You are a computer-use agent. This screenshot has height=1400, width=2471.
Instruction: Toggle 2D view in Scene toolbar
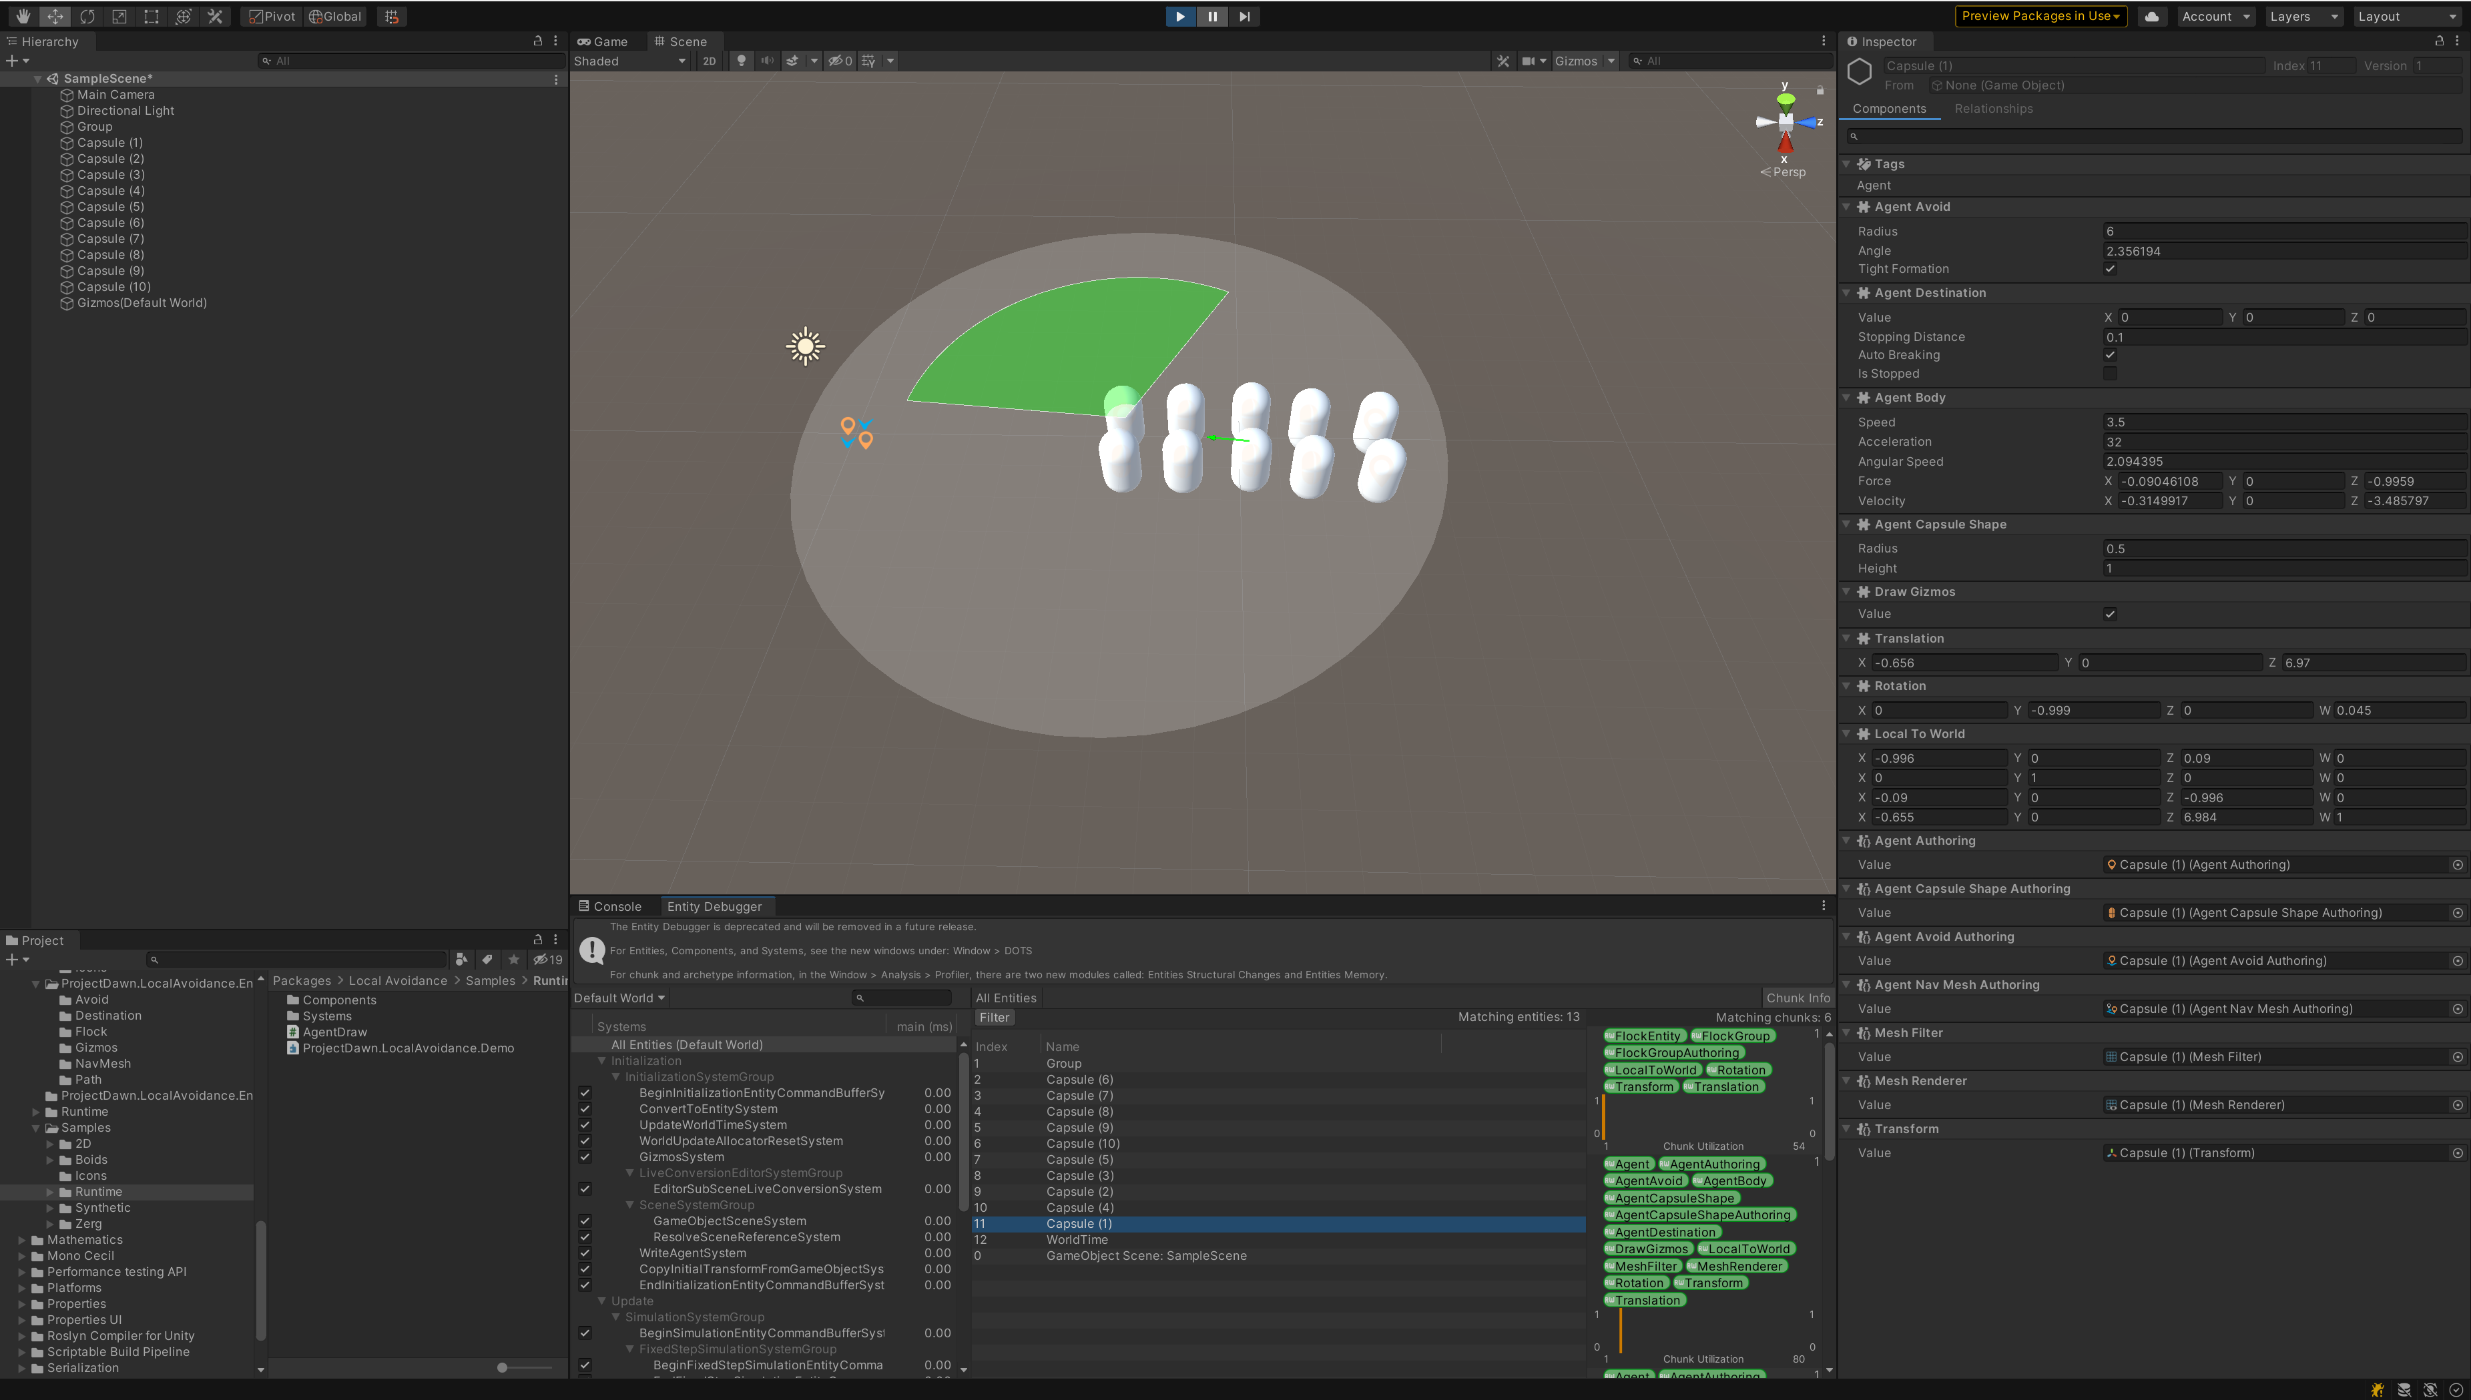point(710,61)
